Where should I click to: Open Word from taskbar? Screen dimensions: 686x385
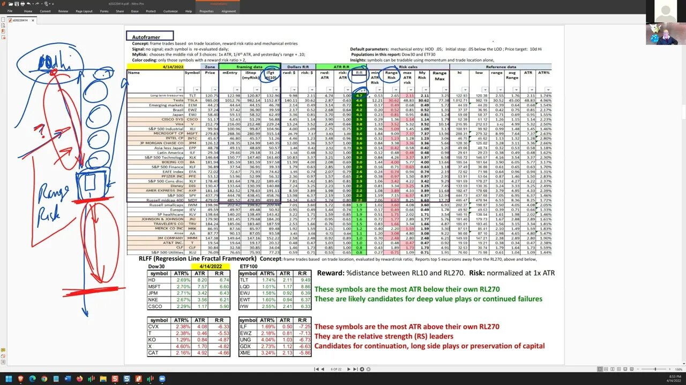tap(68, 379)
